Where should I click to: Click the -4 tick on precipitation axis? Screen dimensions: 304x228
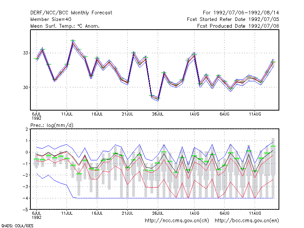(25, 198)
